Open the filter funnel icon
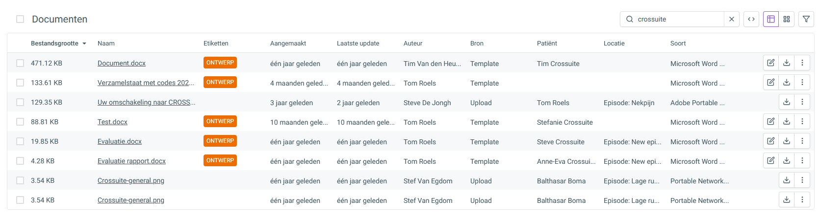 click(x=806, y=19)
